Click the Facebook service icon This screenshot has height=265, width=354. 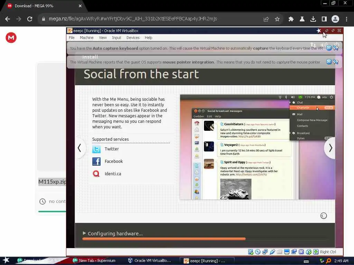click(96, 161)
